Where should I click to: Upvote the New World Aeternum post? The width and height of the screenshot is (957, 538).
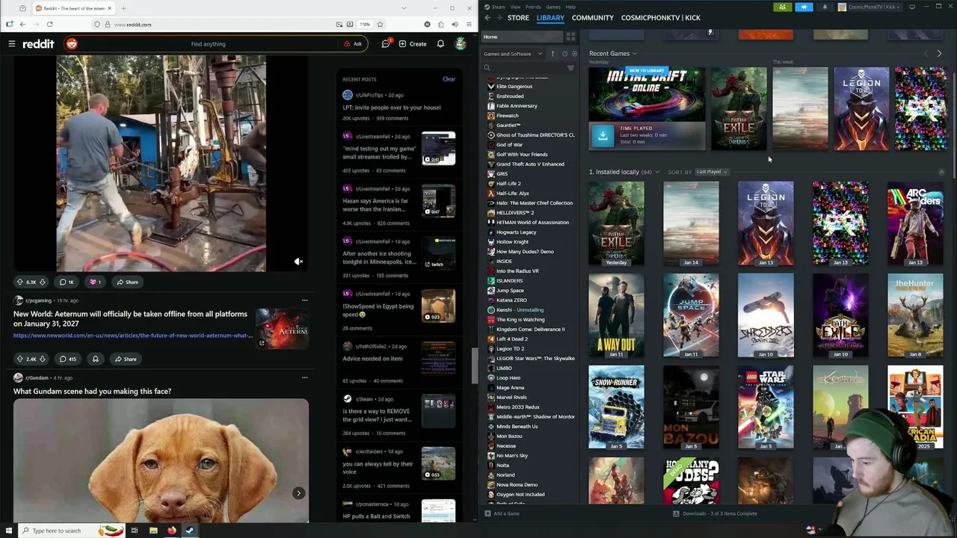tap(20, 359)
